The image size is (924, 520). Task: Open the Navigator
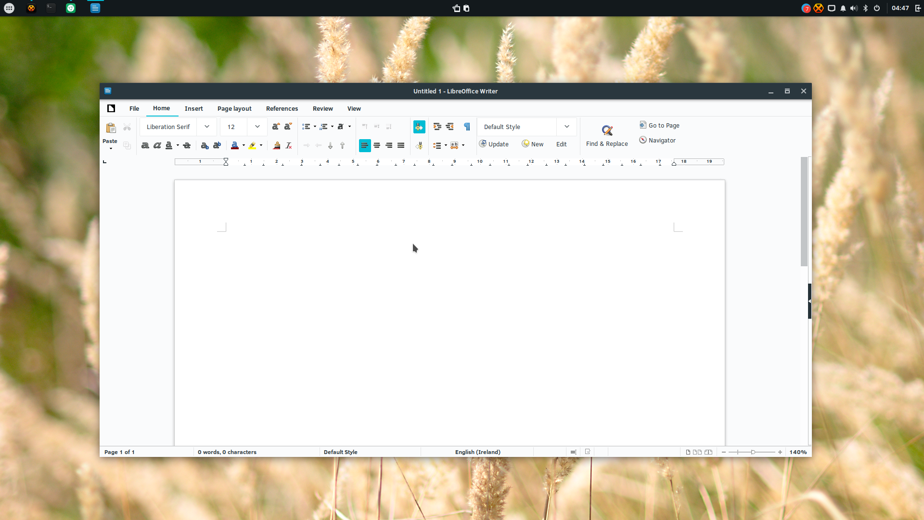click(657, 140)
